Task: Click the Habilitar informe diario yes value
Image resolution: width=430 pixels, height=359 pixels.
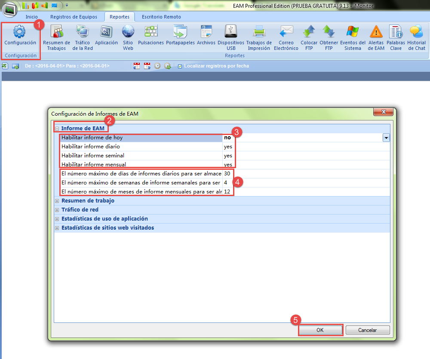Action: [x=228, y=147]
